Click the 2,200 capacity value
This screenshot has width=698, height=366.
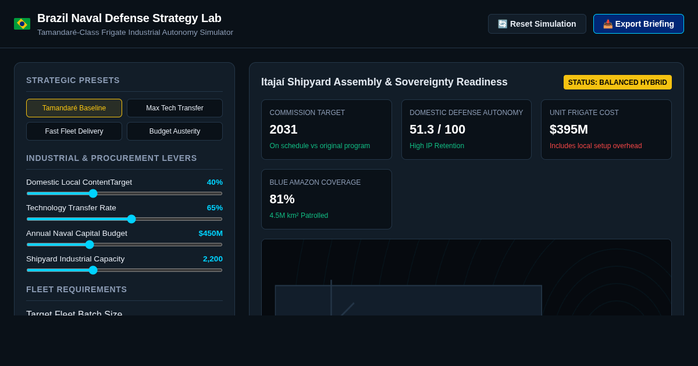pos(213,259)
